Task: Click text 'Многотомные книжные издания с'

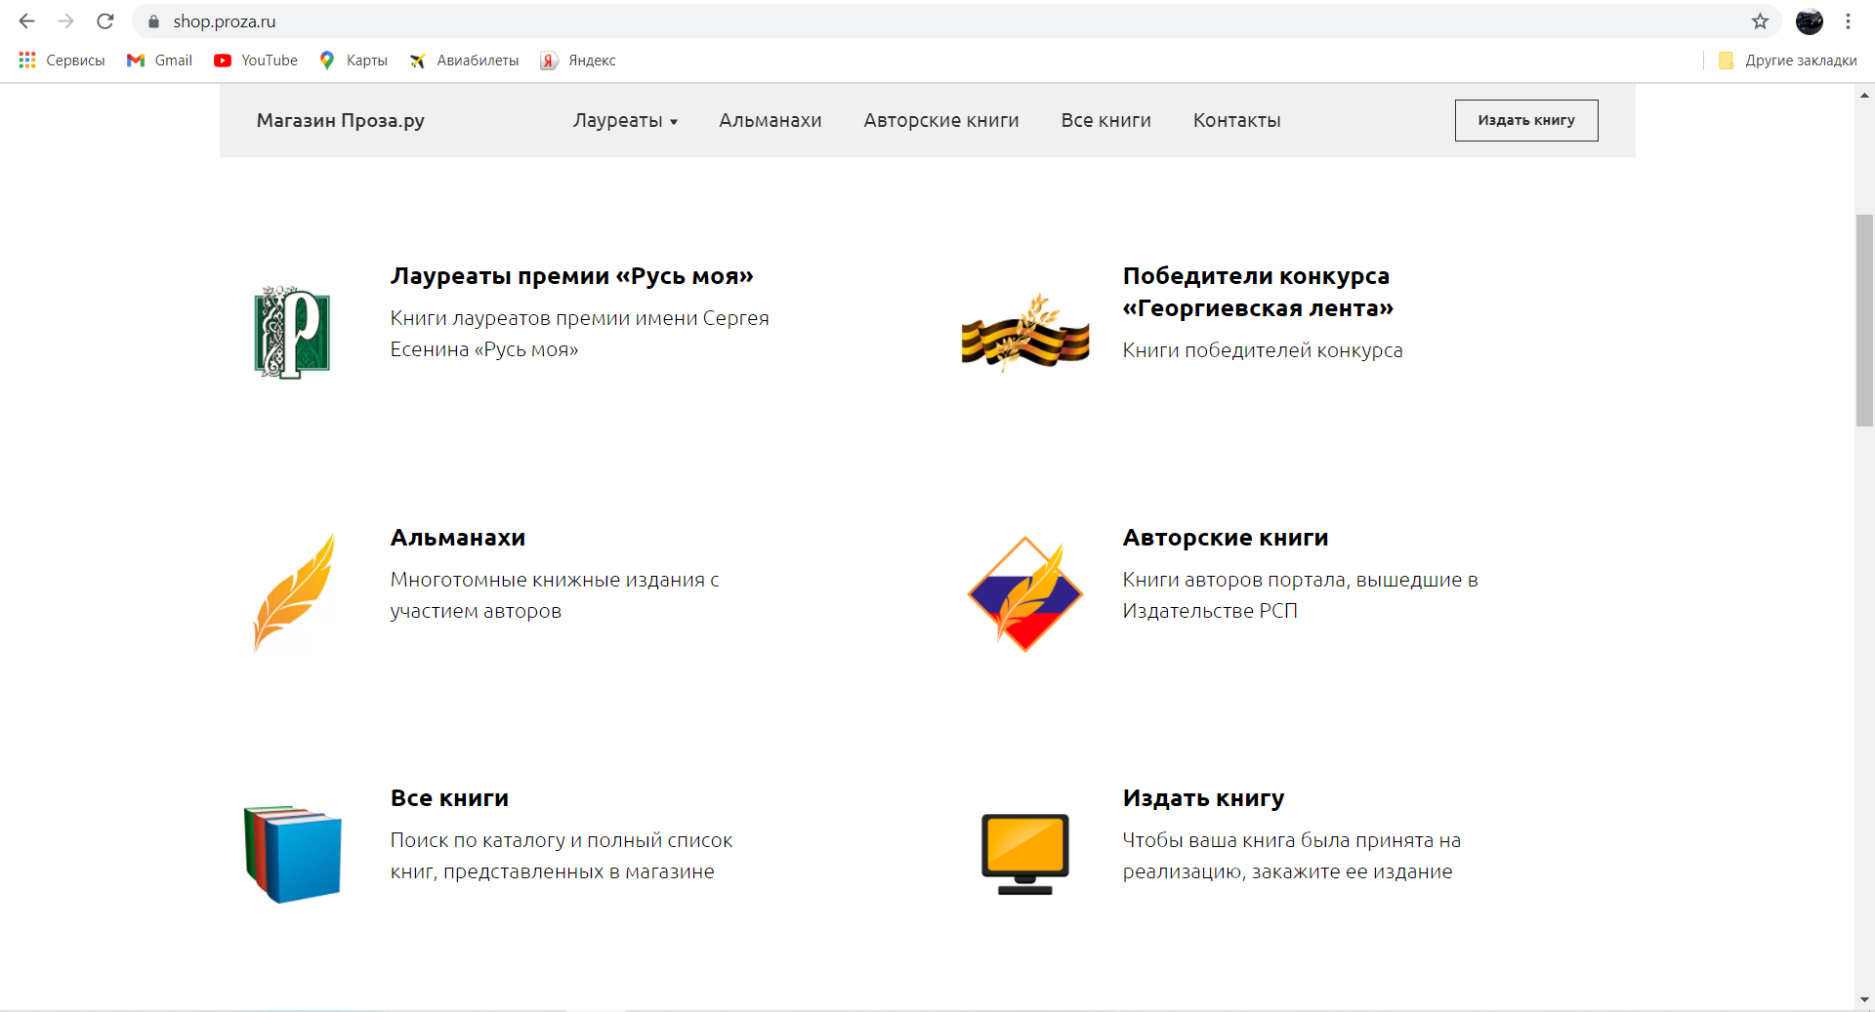Action: point(555,580)
